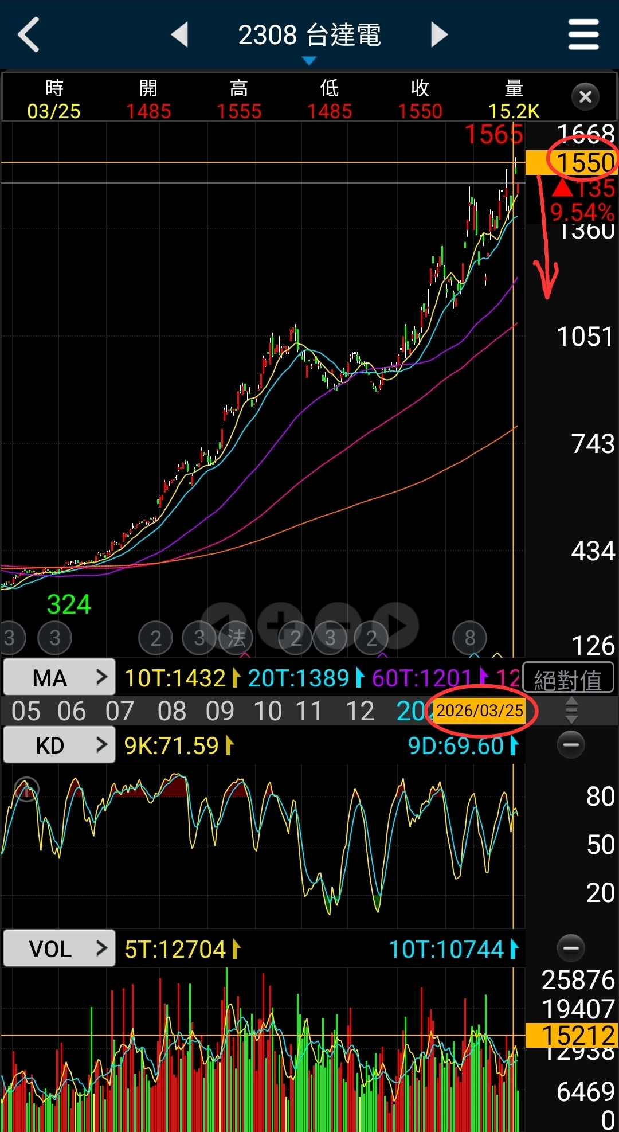Screen dimensions: 619x1132
Task: Open the MA indicator selector
Action: [x=59, y=678]
